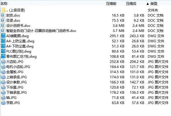Click the 上轴承座.JPG image icon
171x116 pixels.
[3, 77]
